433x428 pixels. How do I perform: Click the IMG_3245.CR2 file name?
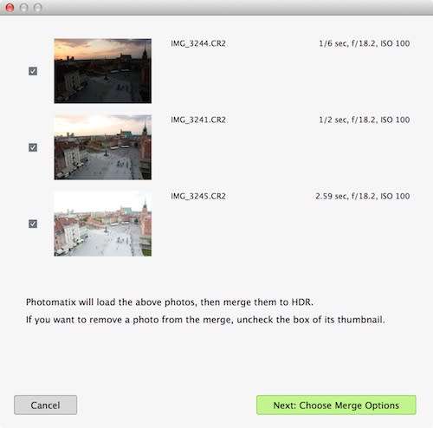pyautogui.click(x=198, y=196)
